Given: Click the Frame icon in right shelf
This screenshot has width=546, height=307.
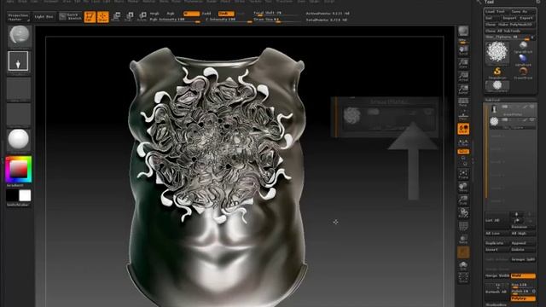Looking at the screenshot, I should (x=463, y=174).
